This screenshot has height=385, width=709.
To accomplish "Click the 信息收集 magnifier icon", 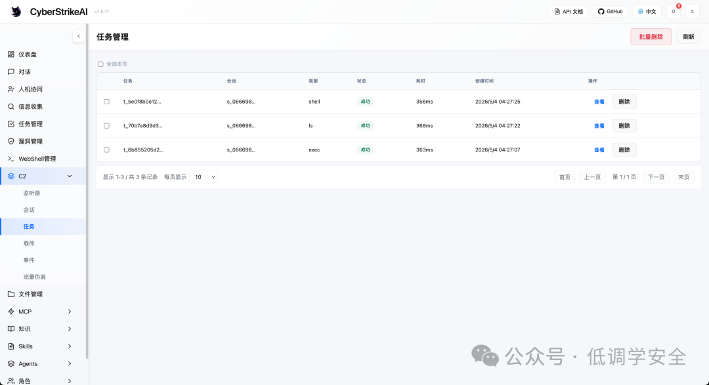I will click(11, 107).
